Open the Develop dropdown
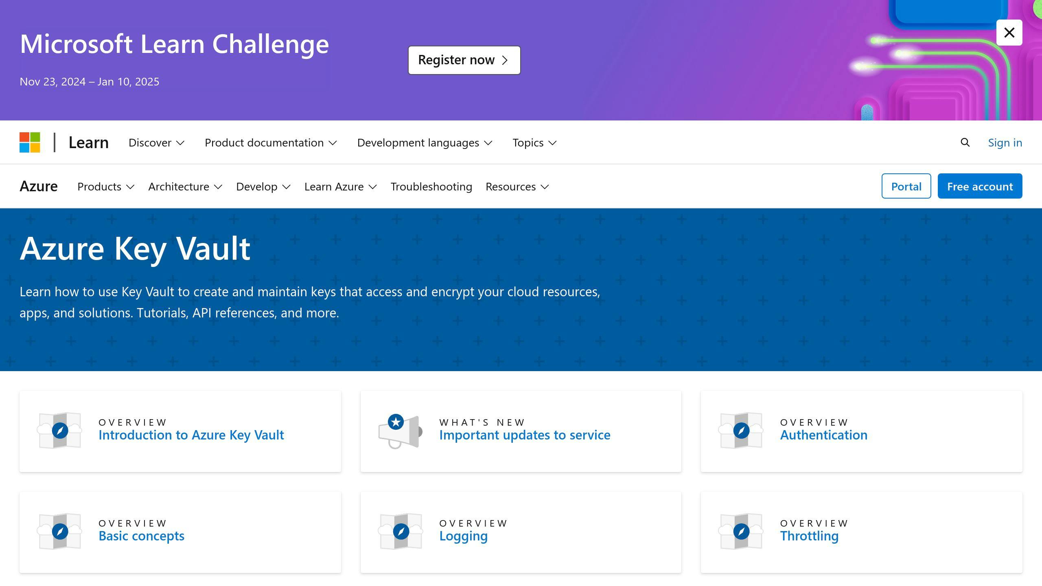The height and width of the screenshot is (586, 1042). [x=263, y=186]
